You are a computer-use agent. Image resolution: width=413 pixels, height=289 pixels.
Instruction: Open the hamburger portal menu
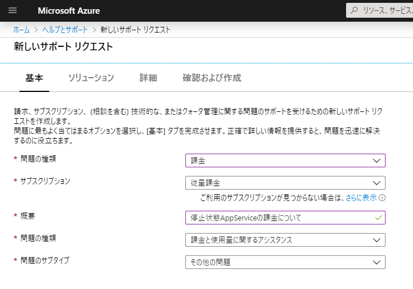tap(13, 10)
